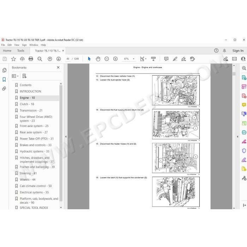Screen dimensions: 247x247
Task: Open the INTRODUCTION bookmark
Action: [30, 91]
